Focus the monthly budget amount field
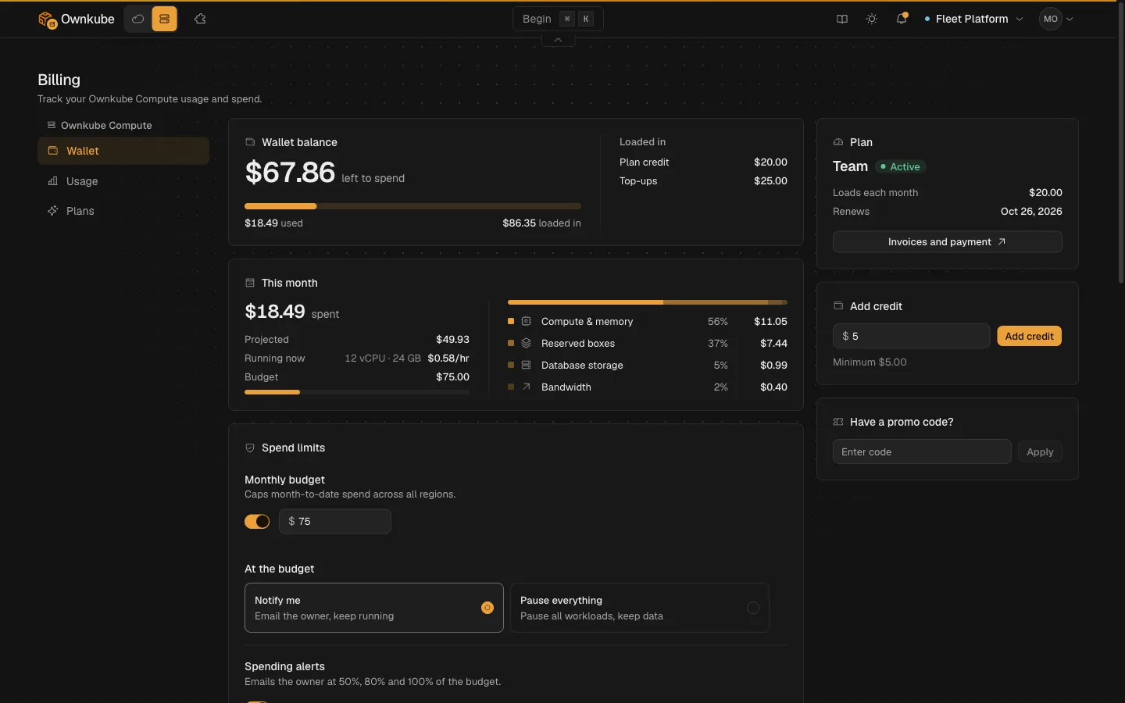The height and width of the screenshot is (703, 1125). [x=335, y=521]
